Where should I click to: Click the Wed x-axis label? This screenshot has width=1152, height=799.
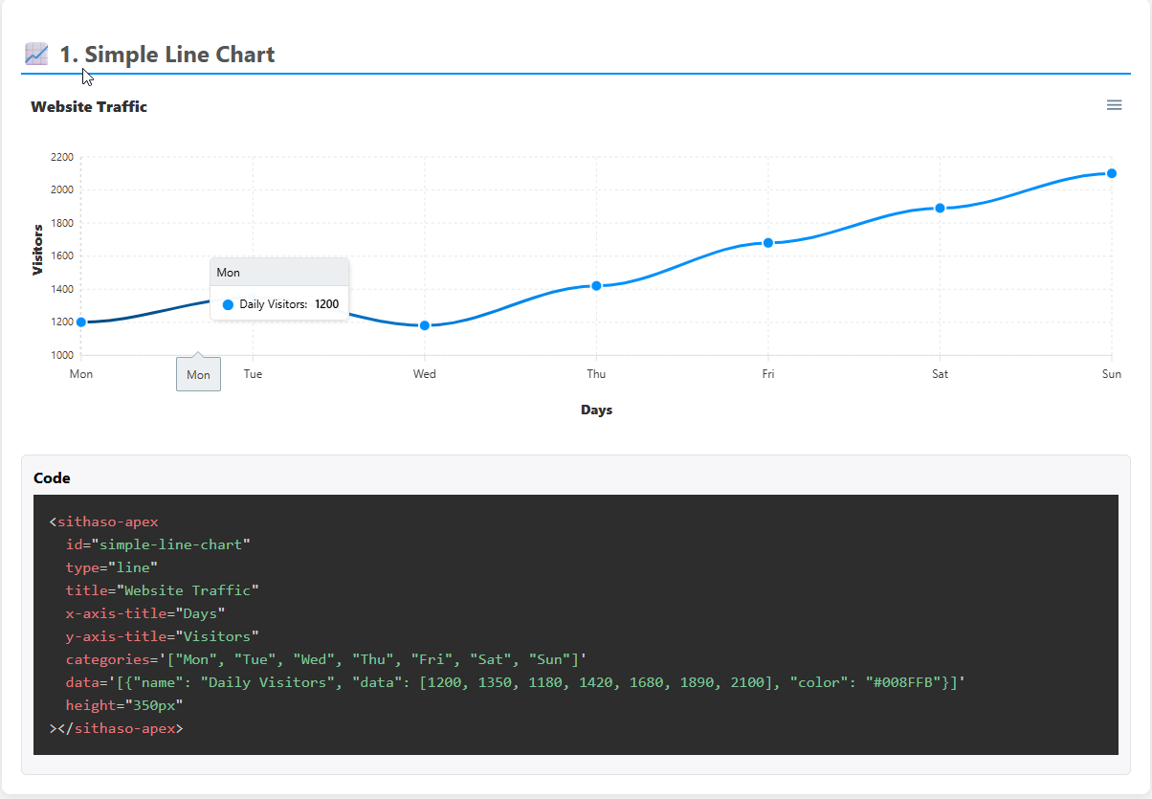pos(425,374)
